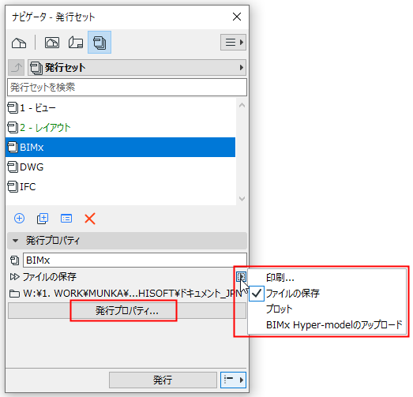Viewport: 413px width, 397px height.
Task: Open publishing method popup arrow button
Action: (241, 277)
